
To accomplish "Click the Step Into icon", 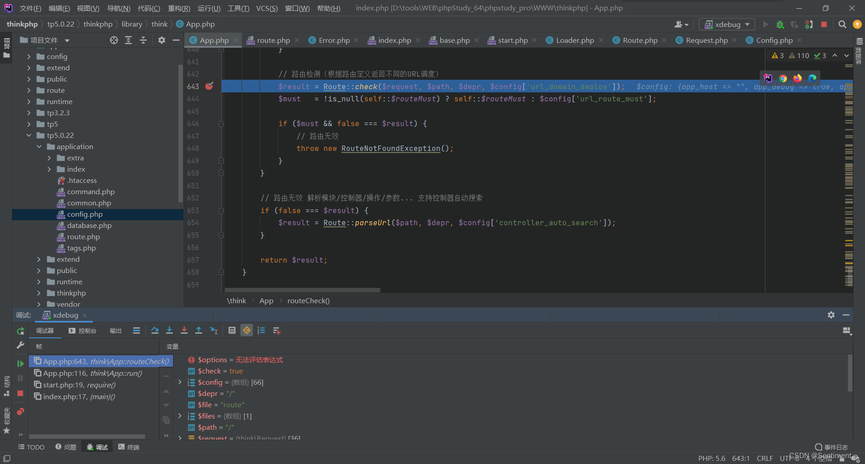I will 169,331.
